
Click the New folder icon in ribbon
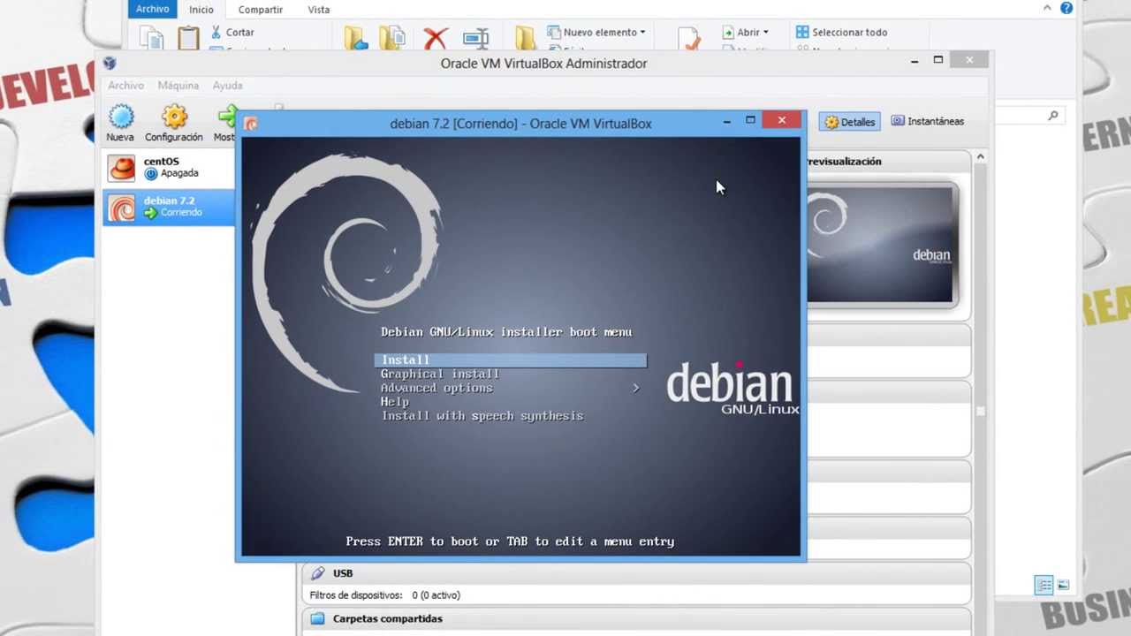526,38
